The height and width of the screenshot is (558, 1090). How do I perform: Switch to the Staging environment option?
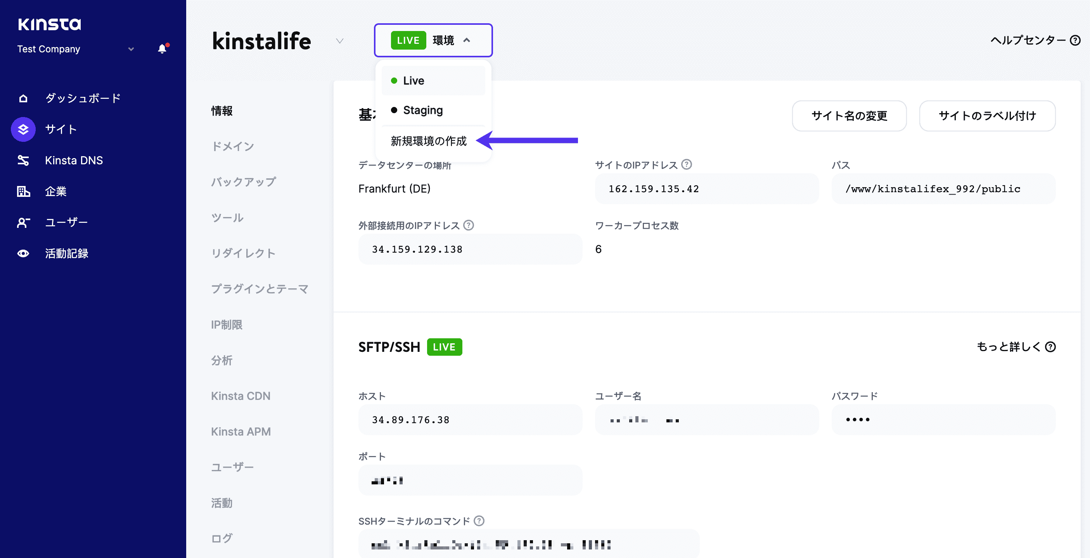pyautogui.click(x=422, y=110)
